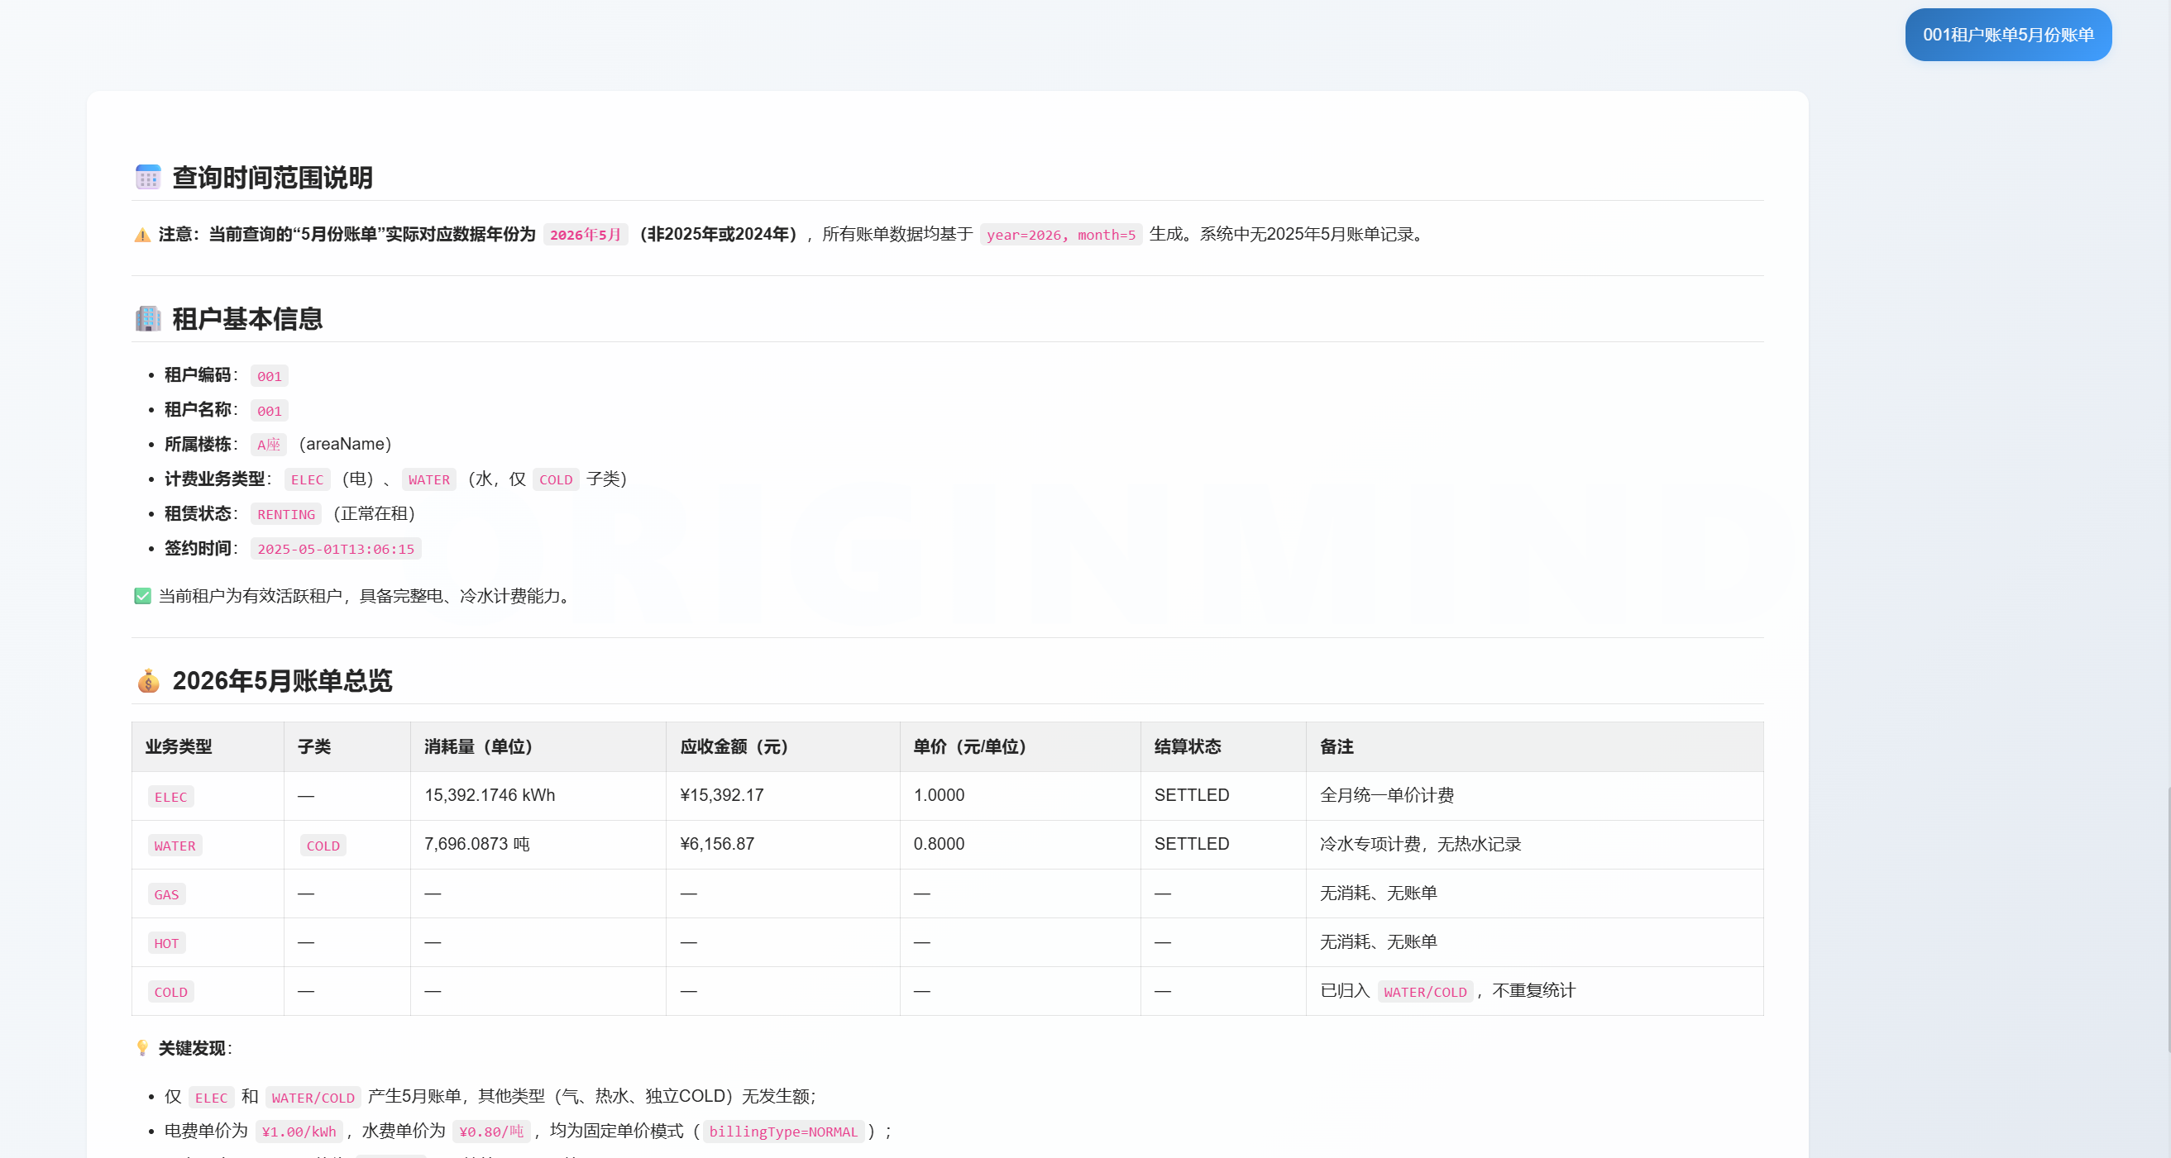The image size is (2171, 1158).
Task: Click the signing time 2025-05-01T13:06:15
Action: coord(337,548)
